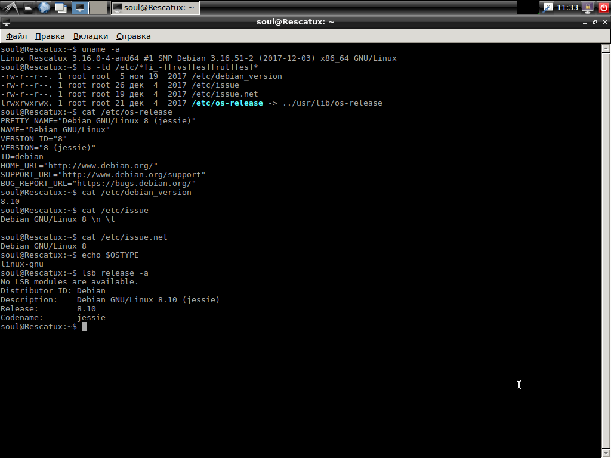Click the ID=debian line

pyautogui.click(x=22, y=157)
